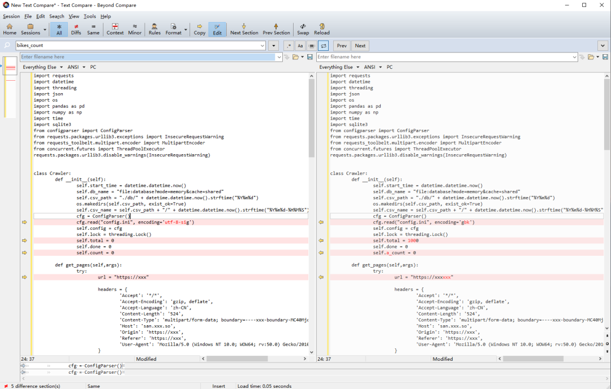Toggle whole word search option
The height and width of the screenshot is (389, 611).
point(312,46)
